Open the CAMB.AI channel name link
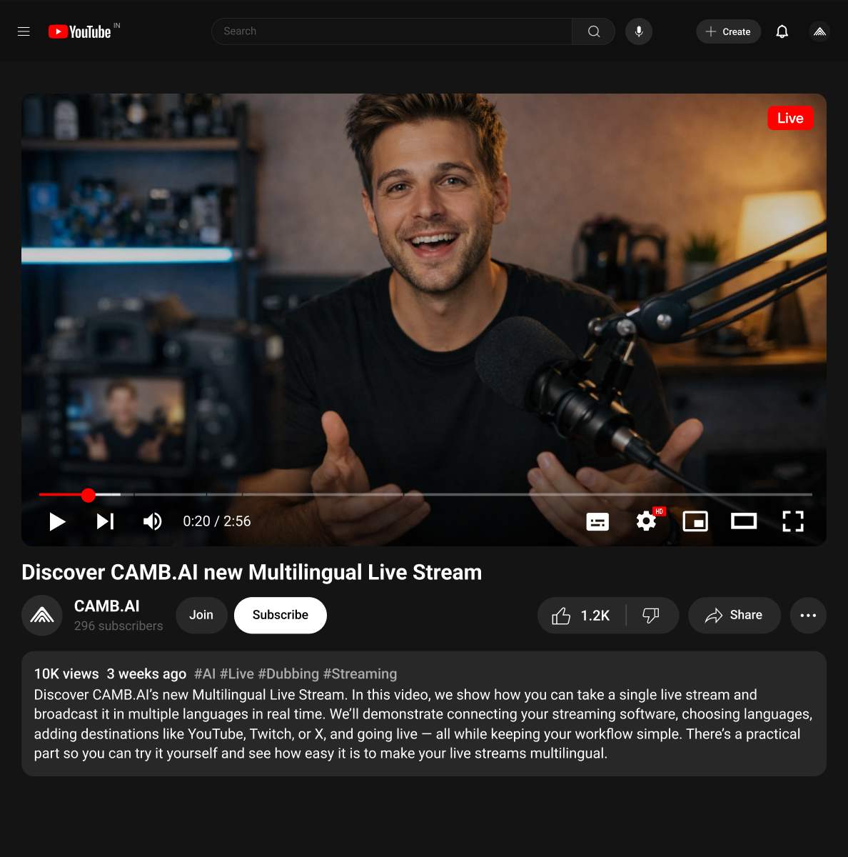Screen dimensions: 848x857 [x=107, y=606]
